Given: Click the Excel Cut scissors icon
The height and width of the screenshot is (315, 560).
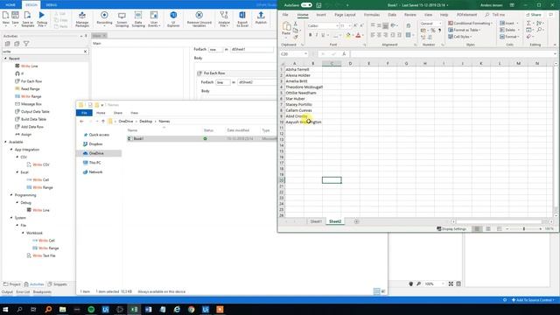Looking at the screenshot, I should 296,24.
